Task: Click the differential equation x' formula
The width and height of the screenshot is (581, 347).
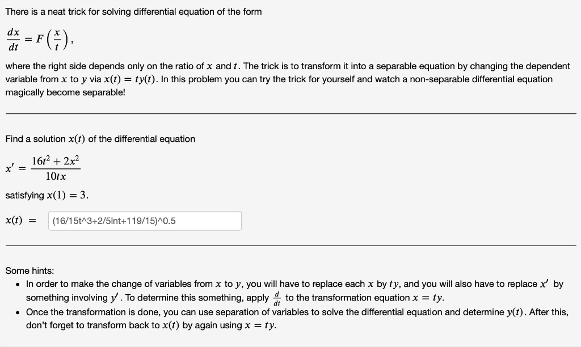Action: point(43,168)
